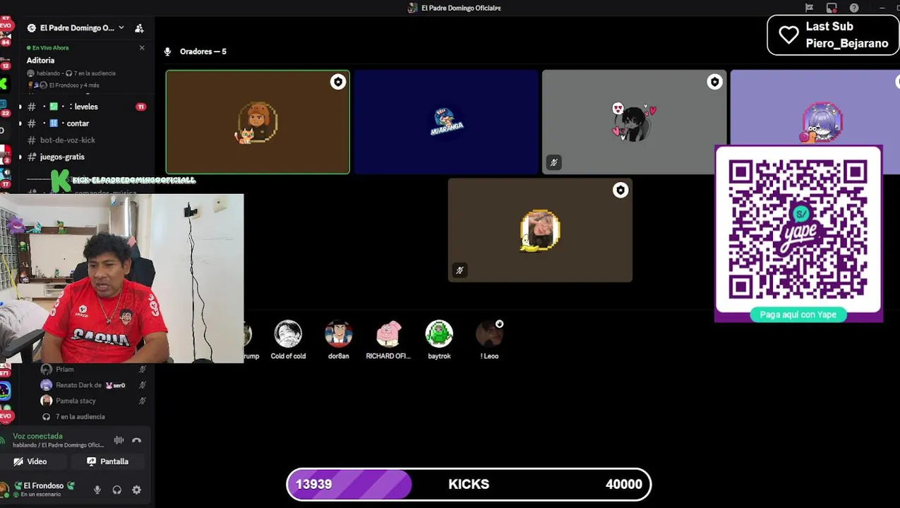The height and width of the screenshot is (508, 900).
Task: Click the server icon with the 12 badge
Action: point(4,60)
